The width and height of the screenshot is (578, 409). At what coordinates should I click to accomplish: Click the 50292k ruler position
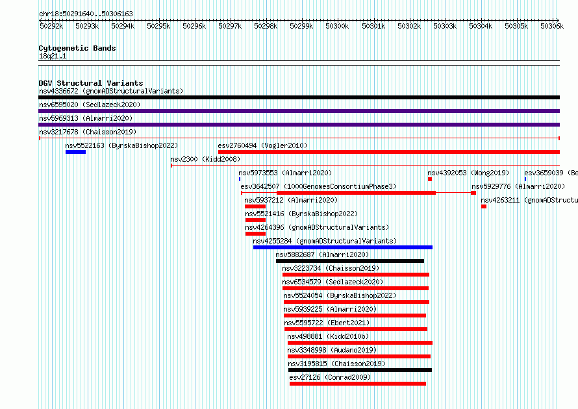(x=51, y=26)
